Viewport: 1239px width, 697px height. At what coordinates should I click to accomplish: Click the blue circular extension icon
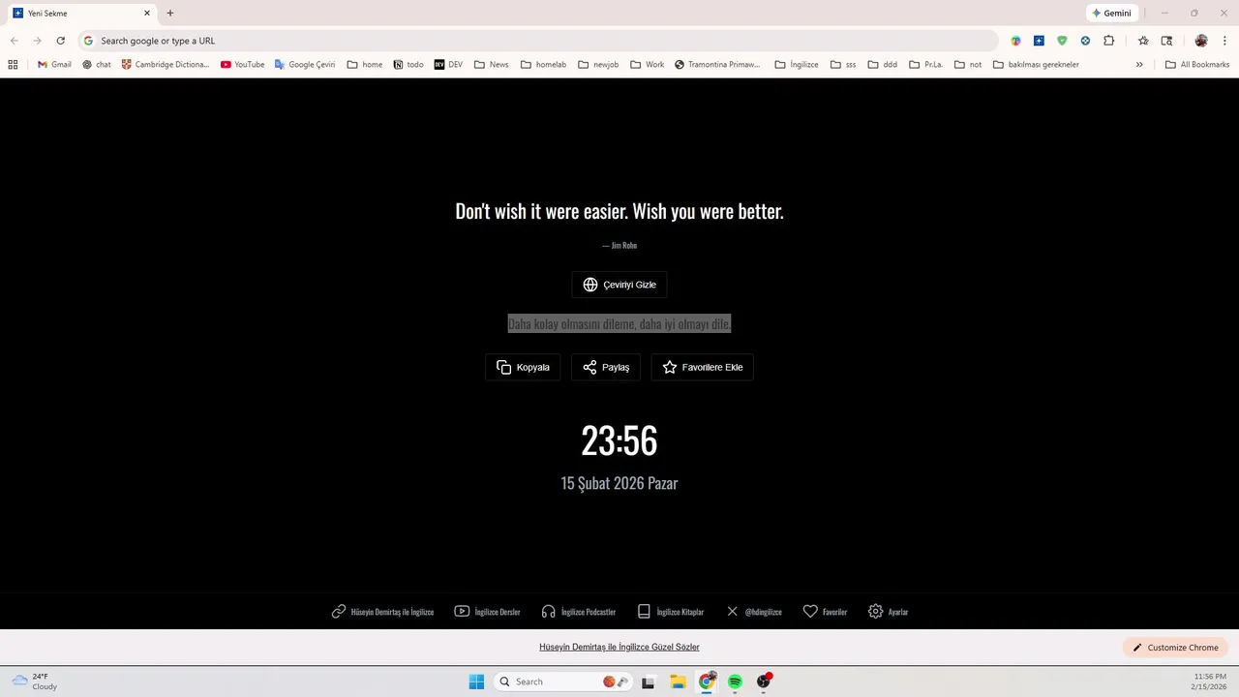tap(1085, 41)
